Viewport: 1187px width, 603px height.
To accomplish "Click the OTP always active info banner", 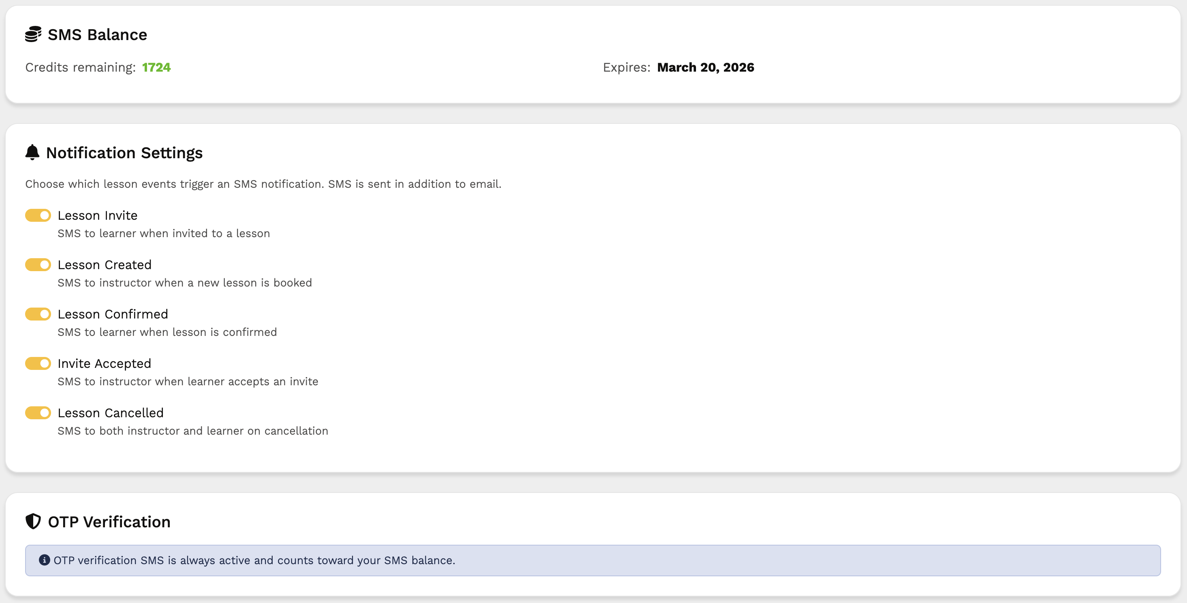I will click(593, 560).
